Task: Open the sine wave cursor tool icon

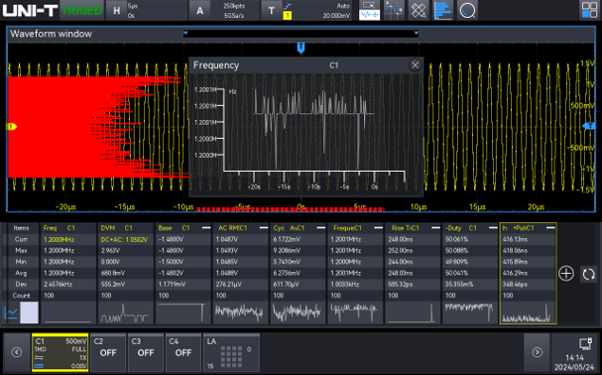Action: click(395, 10)
